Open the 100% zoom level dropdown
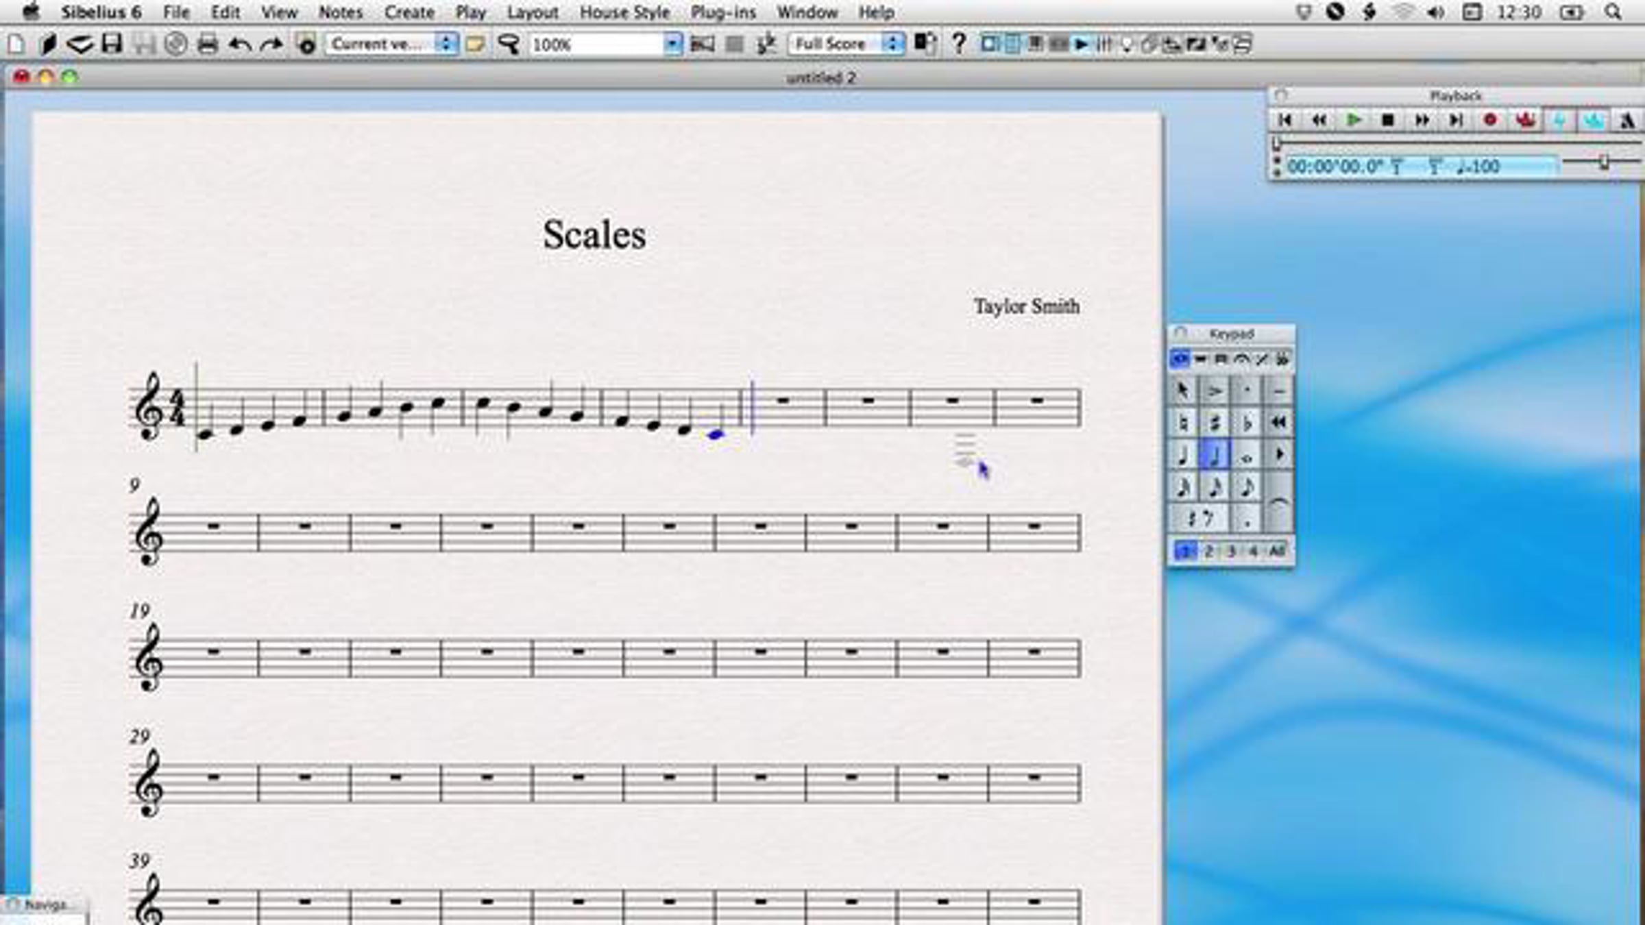 pos(672,45)
